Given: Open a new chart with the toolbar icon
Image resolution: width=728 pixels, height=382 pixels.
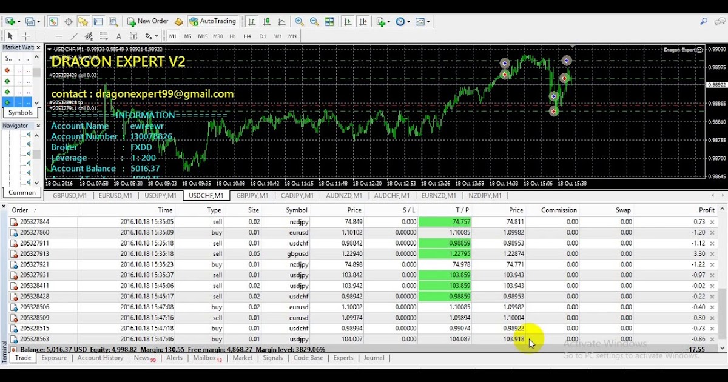Looking at the screenshot, I should (10, 21).
